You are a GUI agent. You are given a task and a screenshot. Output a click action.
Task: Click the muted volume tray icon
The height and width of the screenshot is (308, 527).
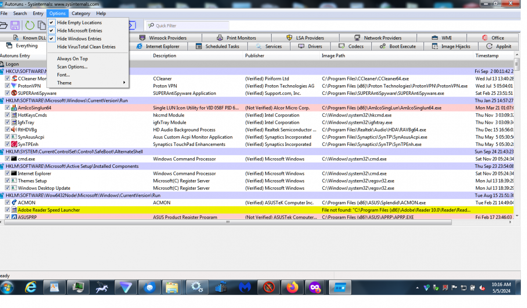(482, 288)
